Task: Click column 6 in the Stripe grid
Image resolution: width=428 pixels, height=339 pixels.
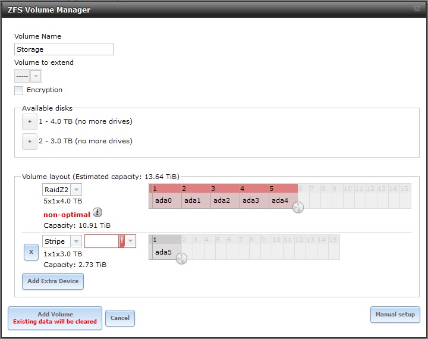Action: point(231,247)
